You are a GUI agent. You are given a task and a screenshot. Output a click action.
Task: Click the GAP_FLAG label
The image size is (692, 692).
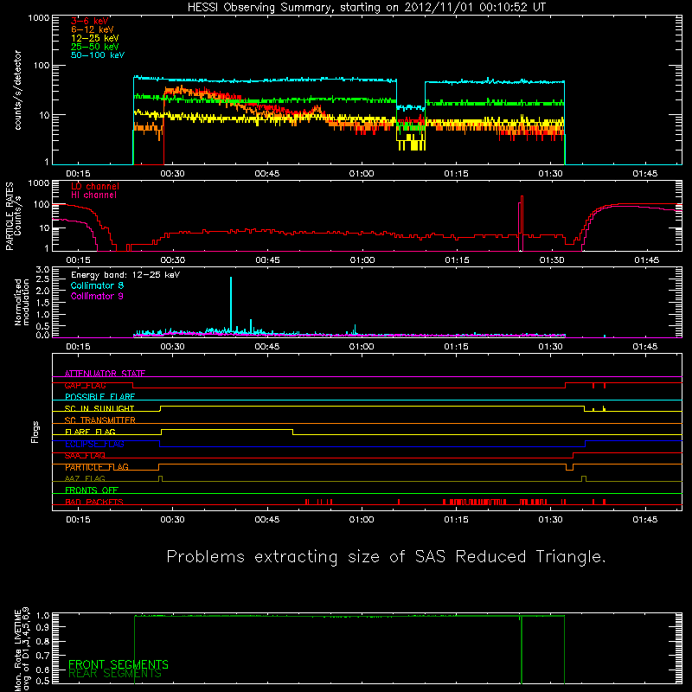85,385
